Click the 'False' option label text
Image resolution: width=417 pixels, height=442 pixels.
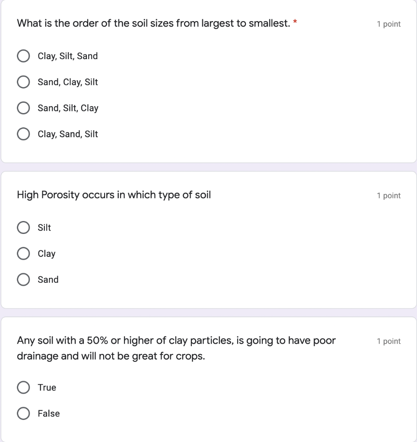48,414
